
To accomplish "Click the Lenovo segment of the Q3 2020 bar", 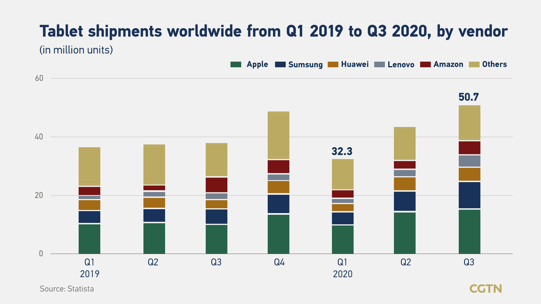I will point(469,161).
